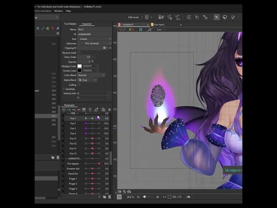Switch to the Tool Details tab
277x208 pixels.
(70, 24)
